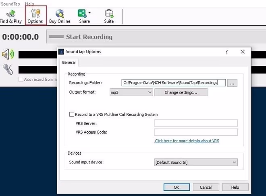Click Start Recording button

[156, 37]
